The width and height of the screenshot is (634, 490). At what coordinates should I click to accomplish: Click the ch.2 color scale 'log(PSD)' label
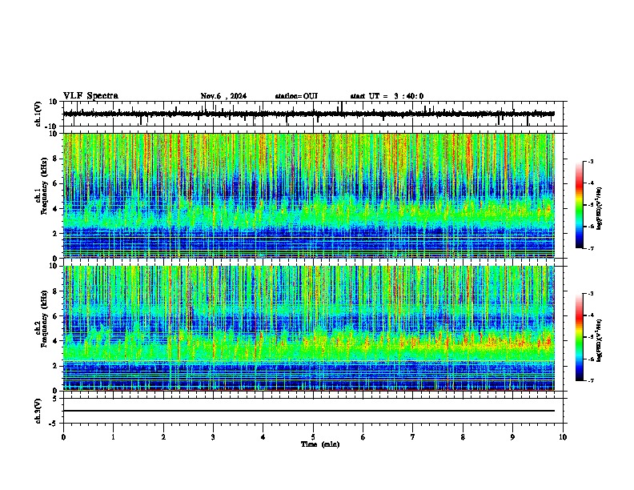pos(599,340)
